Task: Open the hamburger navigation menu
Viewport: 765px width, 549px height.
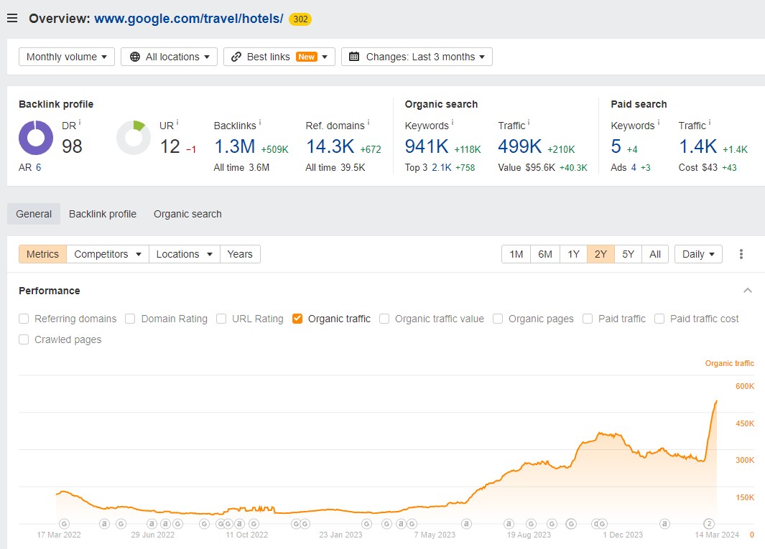Action: (12, 19)
